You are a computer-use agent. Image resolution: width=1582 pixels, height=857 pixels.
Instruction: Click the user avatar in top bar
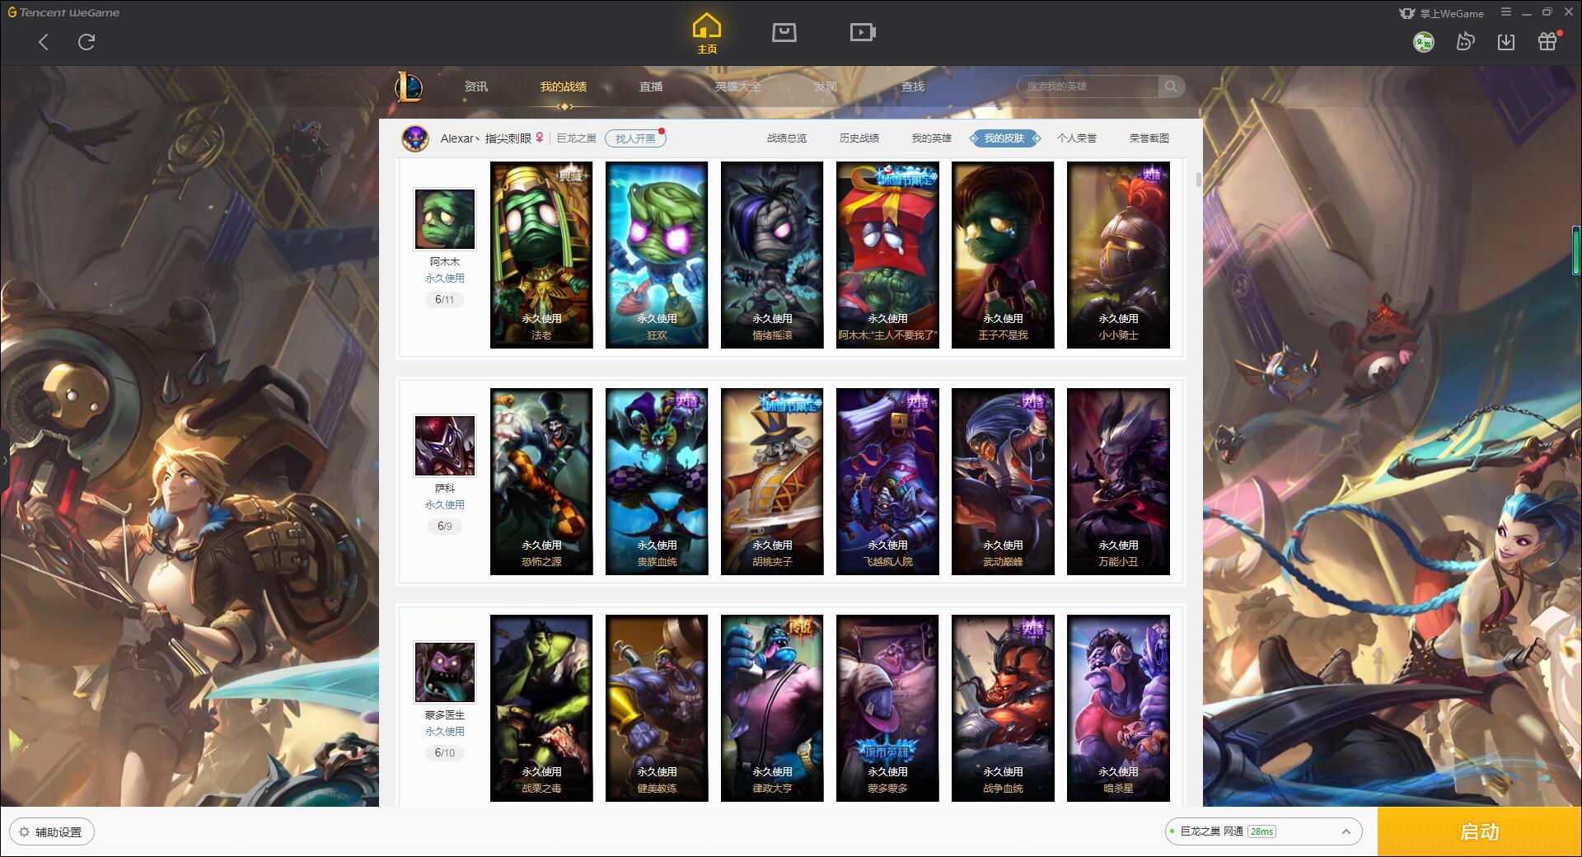pos(1424,42)
